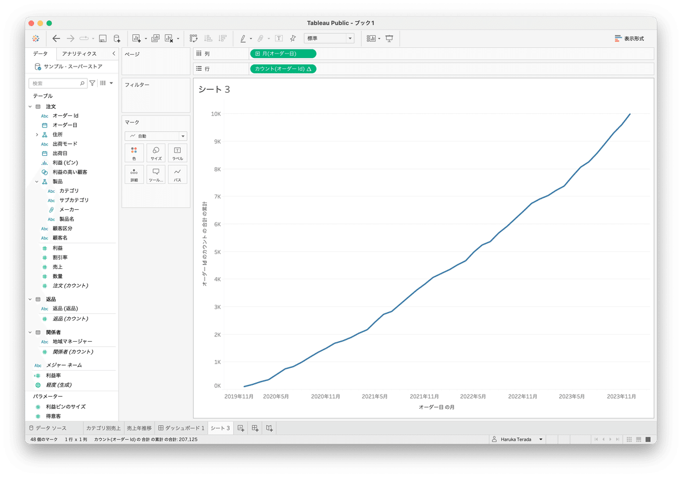
Task: Click the Tableau logo start page icon
Action: 35,39
